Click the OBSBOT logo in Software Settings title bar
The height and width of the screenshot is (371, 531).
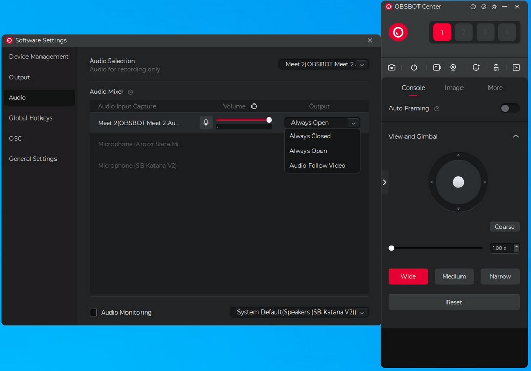pos(9,40)
